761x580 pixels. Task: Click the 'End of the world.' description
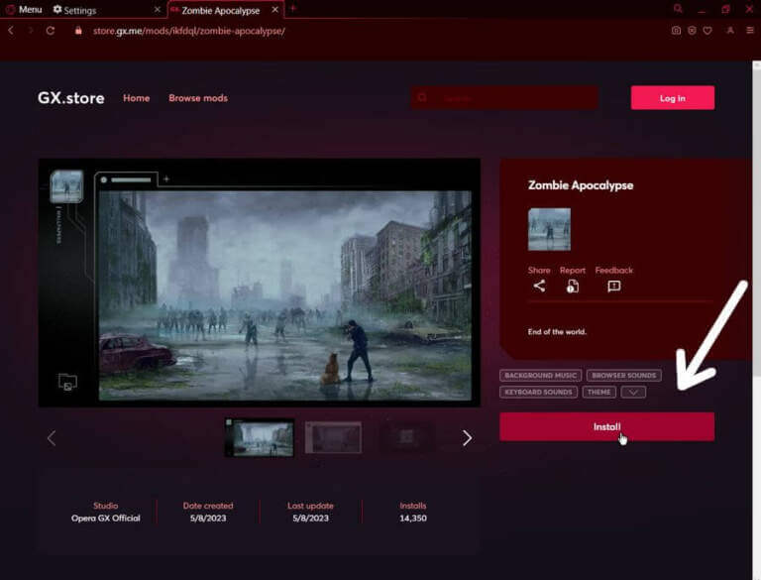(x=557, y=332)
